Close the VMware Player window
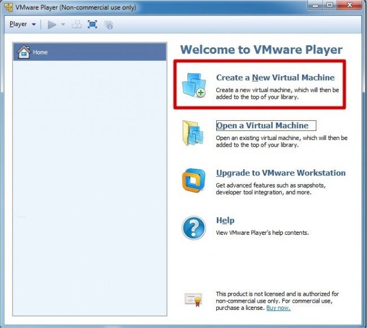 click(349, 5)
